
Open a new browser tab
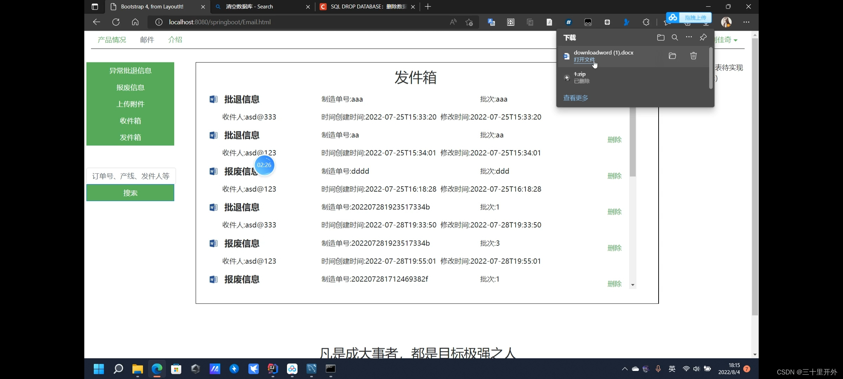point(428,7)
